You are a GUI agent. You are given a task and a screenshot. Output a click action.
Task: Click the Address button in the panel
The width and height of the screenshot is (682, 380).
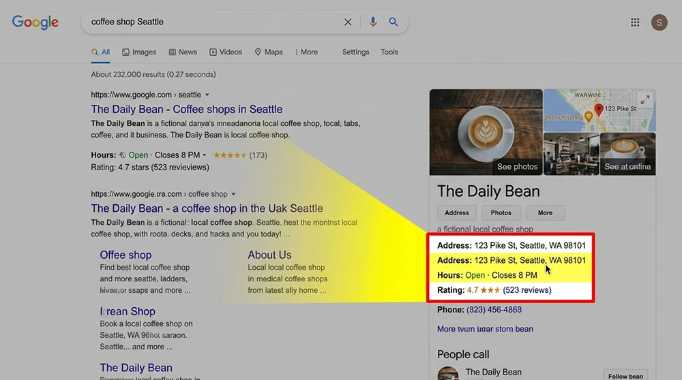457,212
